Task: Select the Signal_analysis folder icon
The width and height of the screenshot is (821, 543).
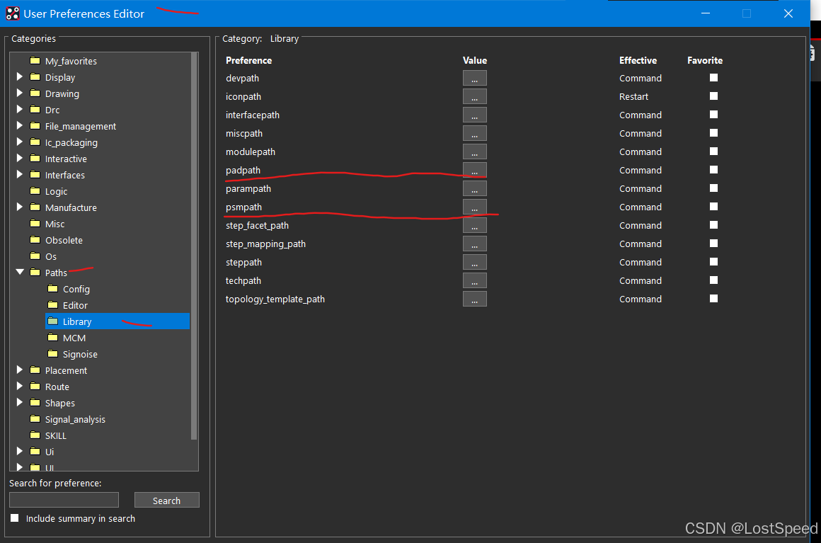Action: pos(35,419)
